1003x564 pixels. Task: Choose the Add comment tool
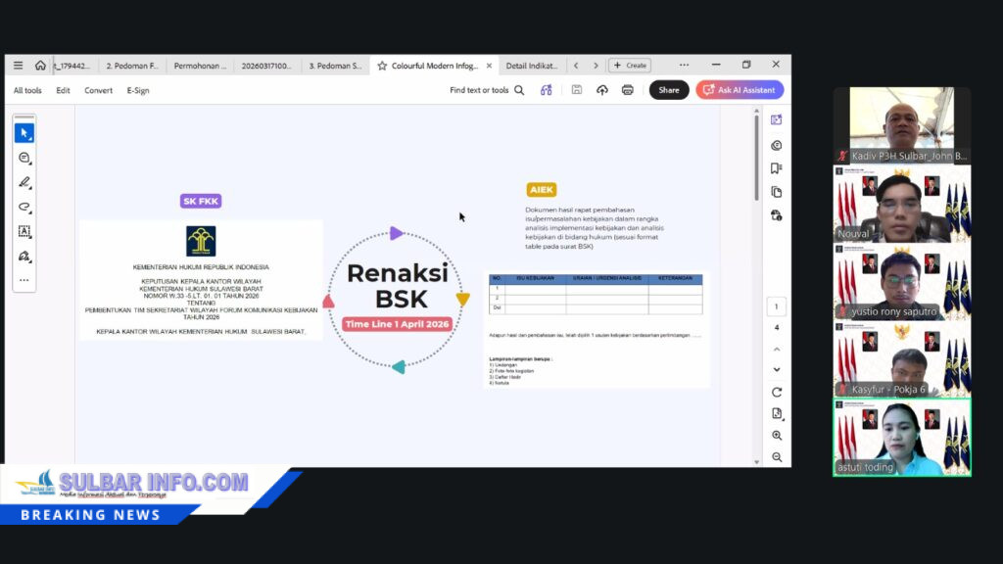(x=24, y=158)
